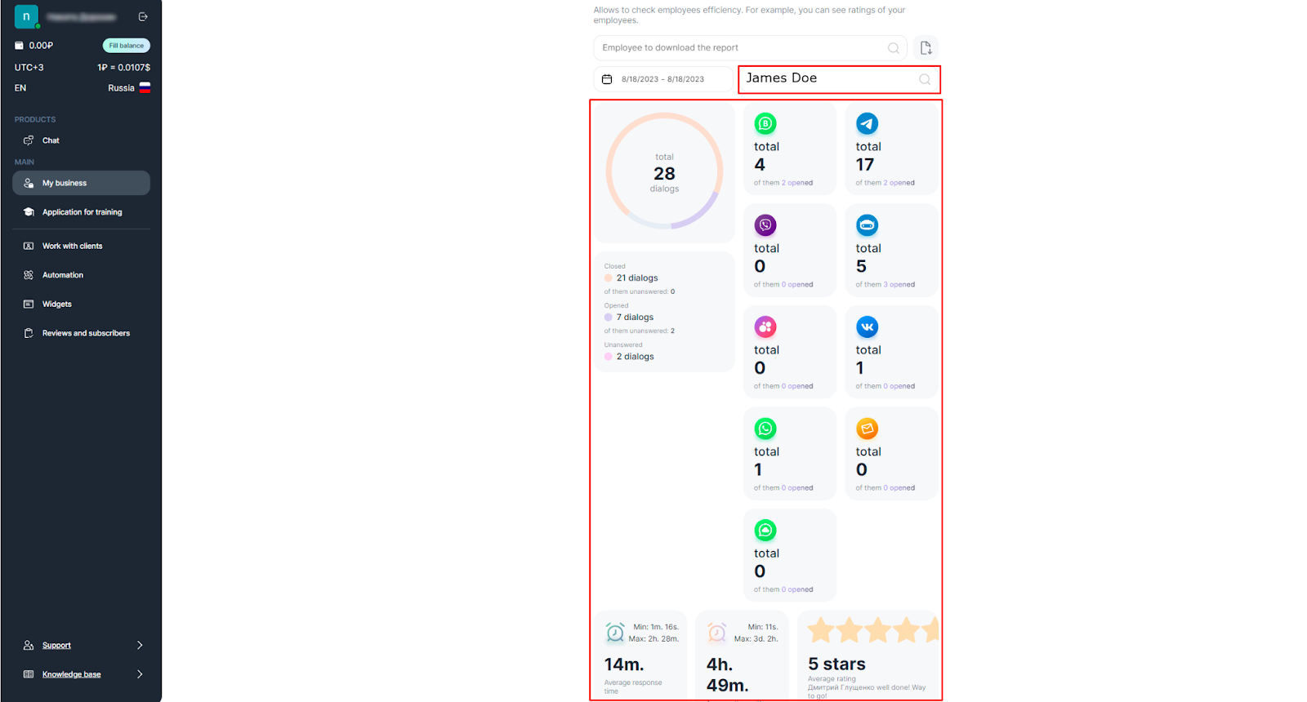
Task: Click the wallet icon beside 0.00P
Action: click(20, 46)
